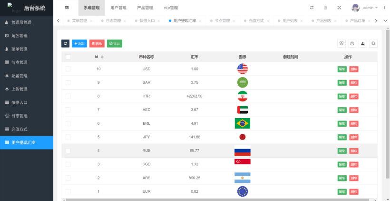Close the 日志管理 tab

tap(125, 21)
